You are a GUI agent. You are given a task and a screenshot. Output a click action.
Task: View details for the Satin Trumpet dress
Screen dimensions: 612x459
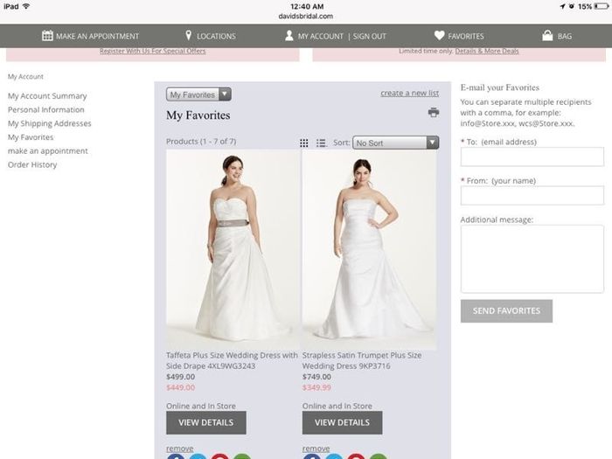point(343,422)
